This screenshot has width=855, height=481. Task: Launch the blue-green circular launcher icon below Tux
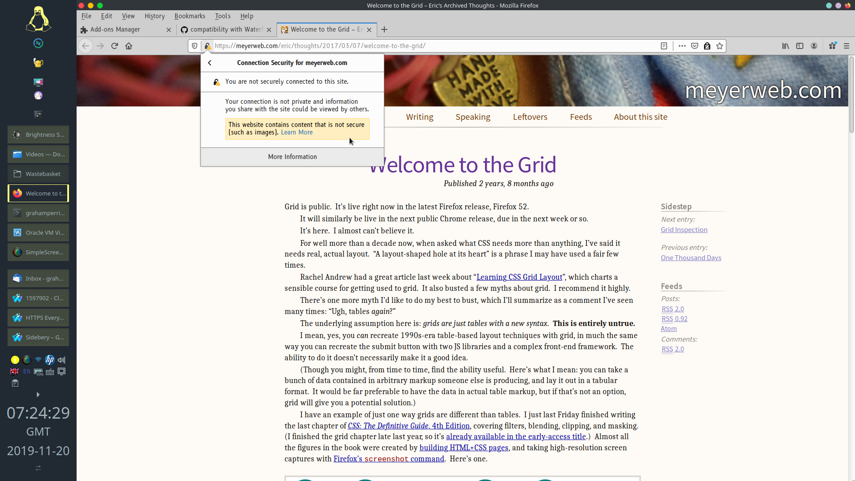click(38, 43)
